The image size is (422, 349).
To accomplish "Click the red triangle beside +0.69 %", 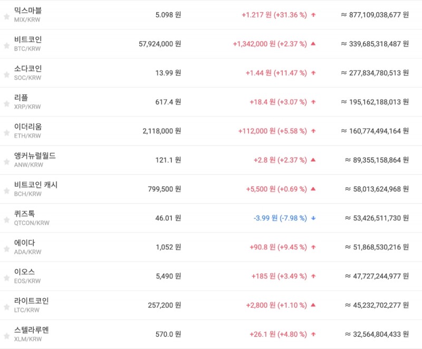I will pos(313,189).
